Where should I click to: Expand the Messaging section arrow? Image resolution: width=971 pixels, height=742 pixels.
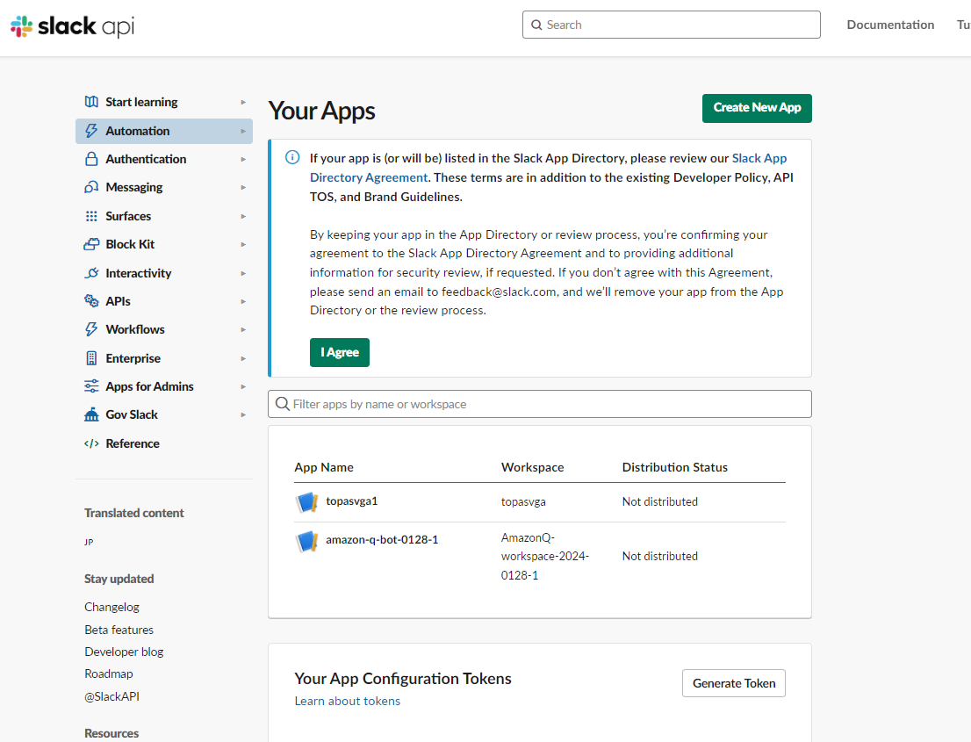click(x=243, y=188)
